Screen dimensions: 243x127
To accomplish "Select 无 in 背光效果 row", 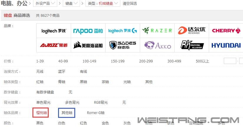I will 124,102.
